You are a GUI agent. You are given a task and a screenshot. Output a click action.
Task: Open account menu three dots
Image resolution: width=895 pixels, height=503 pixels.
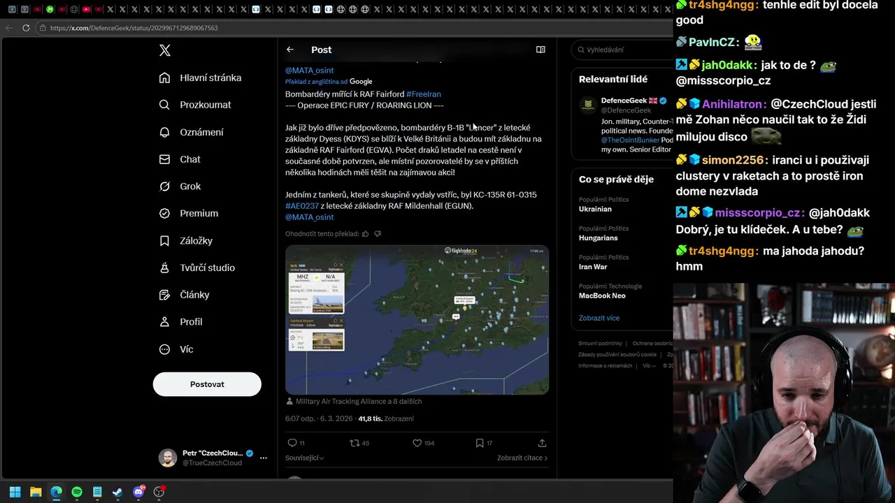264,458
